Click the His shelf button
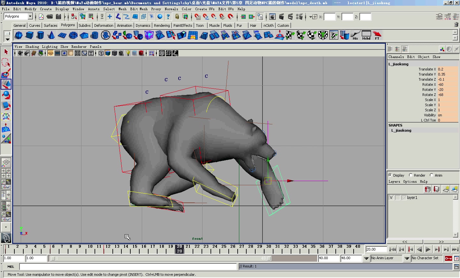The image size is (460, 278). pyautogui.click(x=355, y=35)
